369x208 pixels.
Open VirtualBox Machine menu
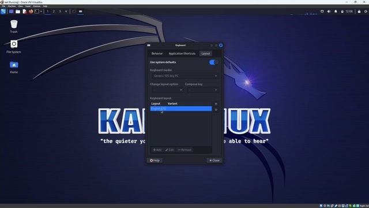(12, 6)
